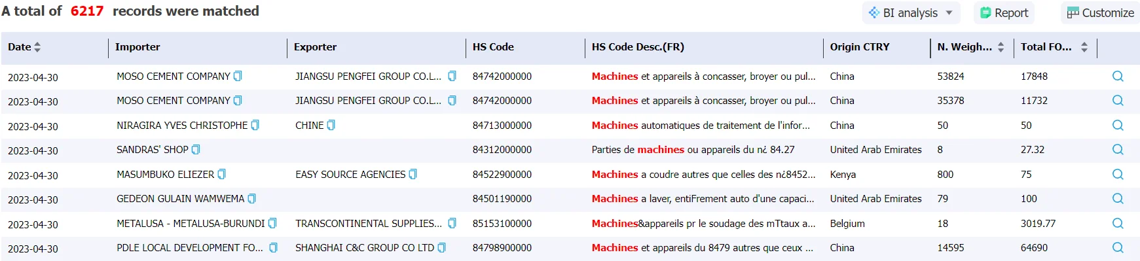Click the Importer column header
This screenshot has width=1140, height=261.
pos(138,47)
